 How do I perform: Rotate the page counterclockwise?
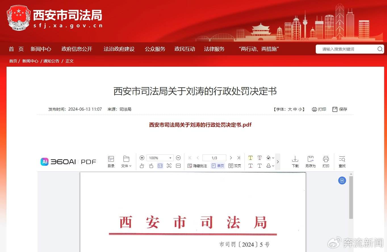[142, 166]
